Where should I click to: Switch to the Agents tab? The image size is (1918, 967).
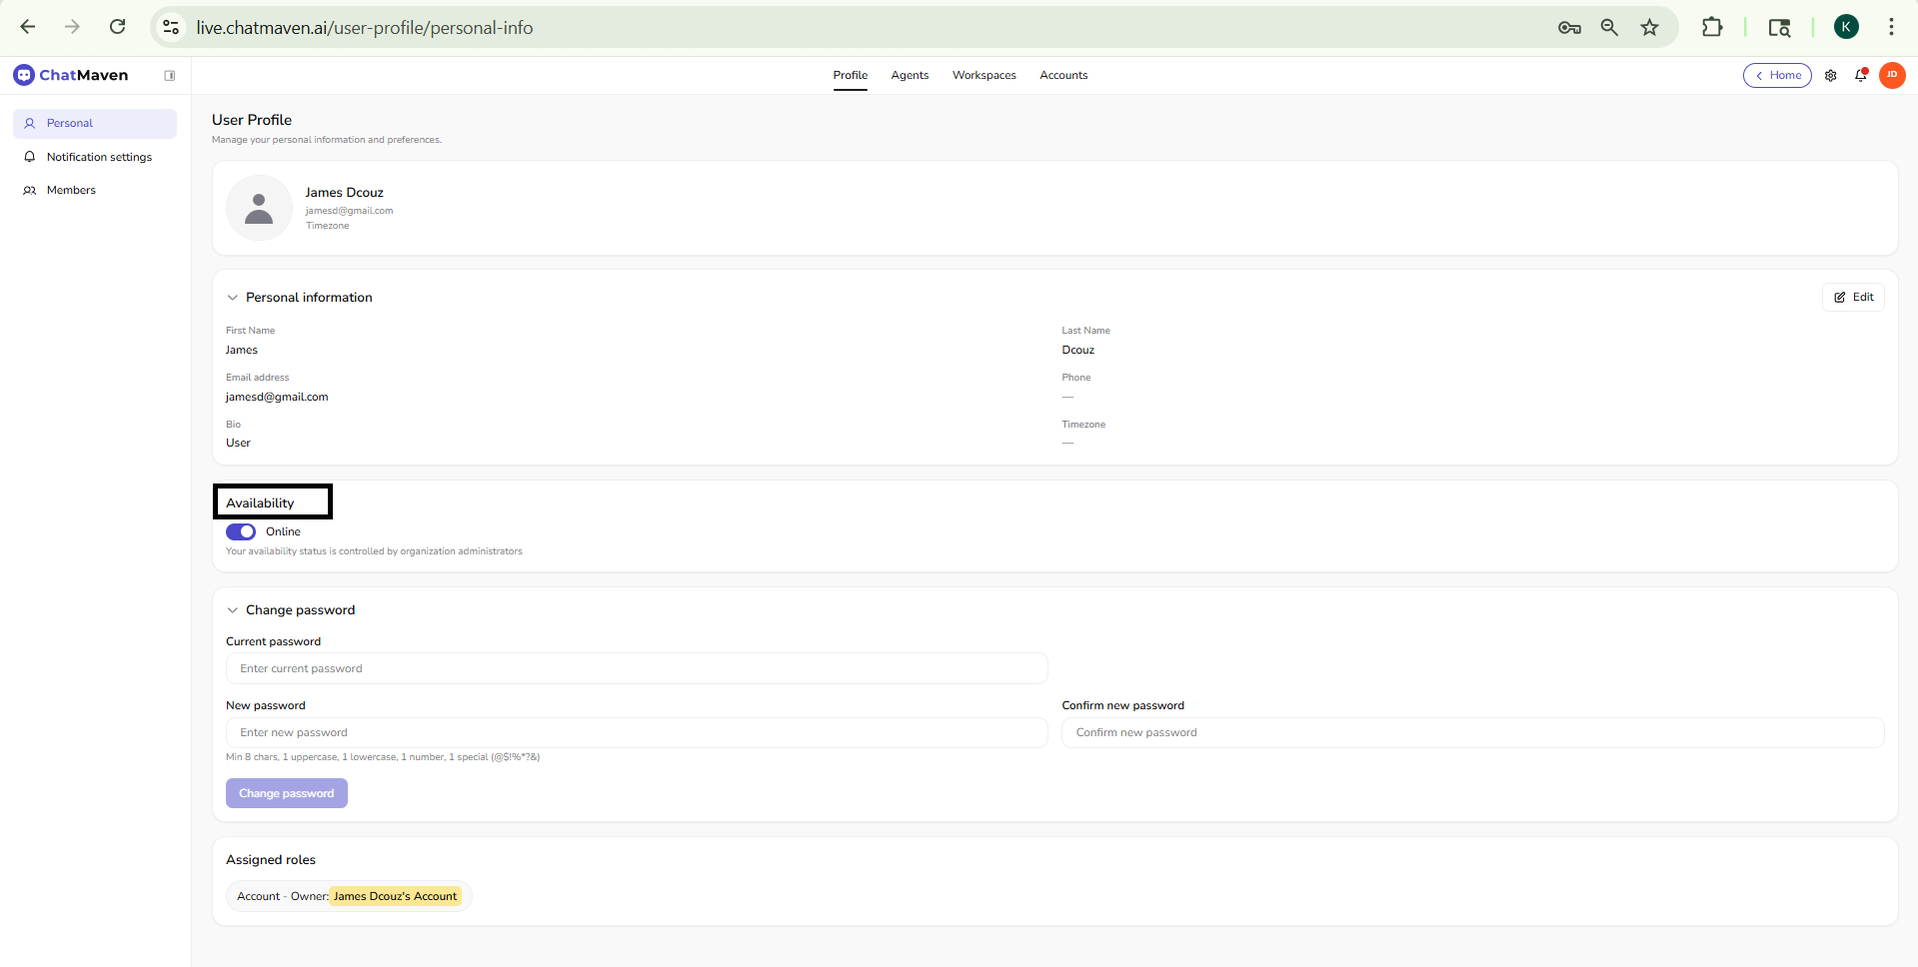point(909,75)
